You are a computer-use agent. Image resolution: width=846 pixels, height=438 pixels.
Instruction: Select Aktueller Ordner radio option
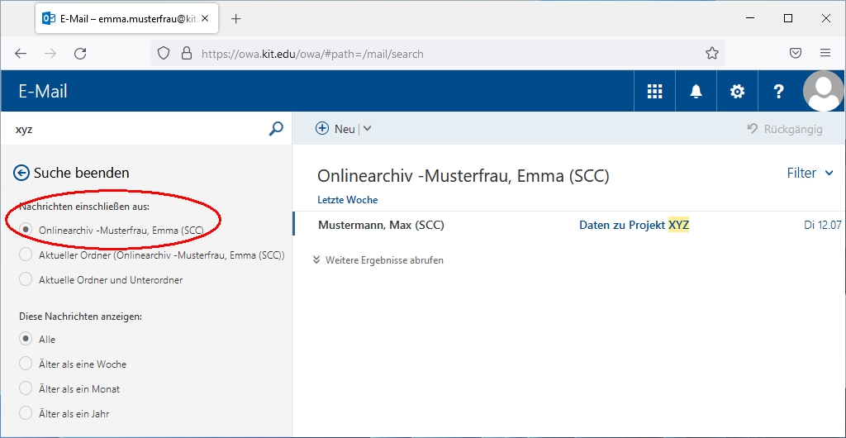click(x=26, y=255)
